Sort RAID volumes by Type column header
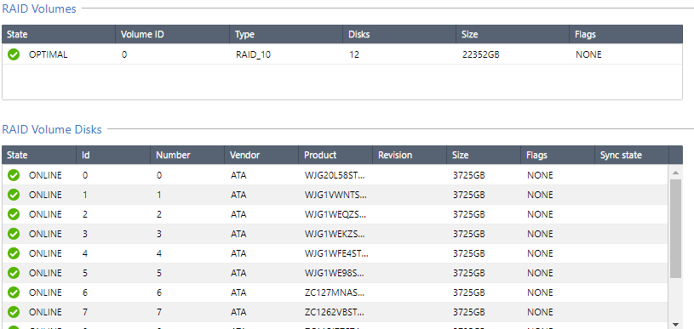The image size is (694, 329). 286,35
